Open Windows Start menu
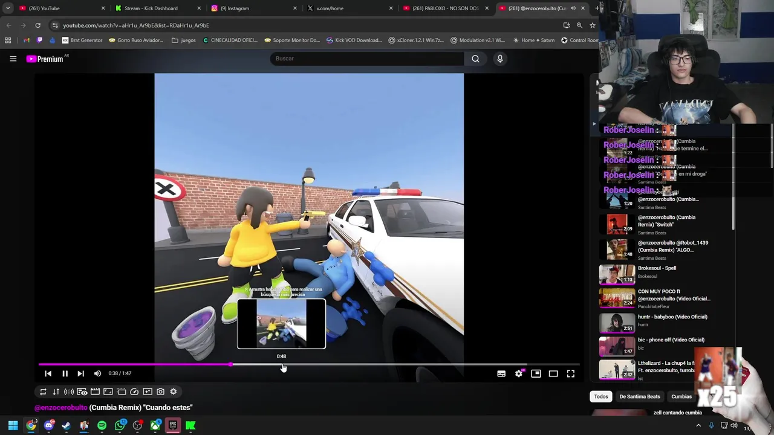This screenshot has width=774, height=435. pos(13,425)
